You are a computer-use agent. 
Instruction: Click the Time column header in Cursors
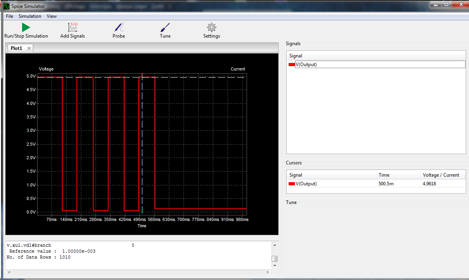398,175
